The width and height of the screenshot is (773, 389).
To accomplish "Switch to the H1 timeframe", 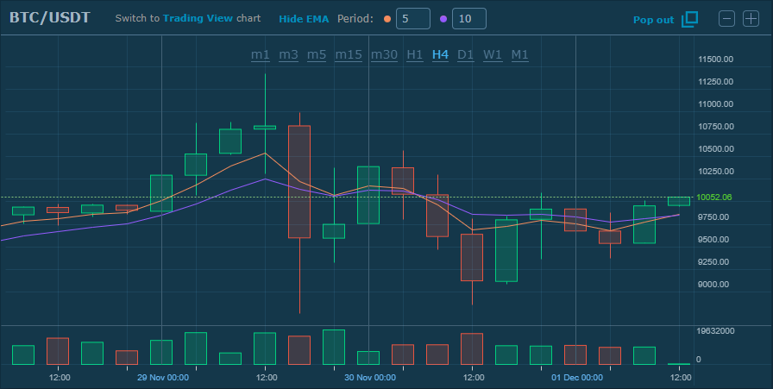I will (x=415, y=54).
